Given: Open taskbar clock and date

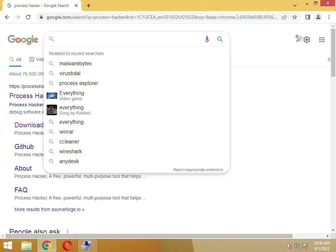Looking at the screenshot, I should coord(322,246).
